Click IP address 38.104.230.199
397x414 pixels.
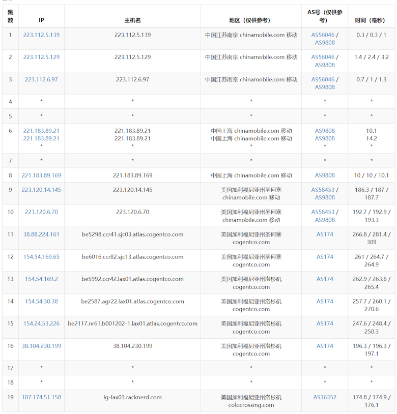pos(41,346)
